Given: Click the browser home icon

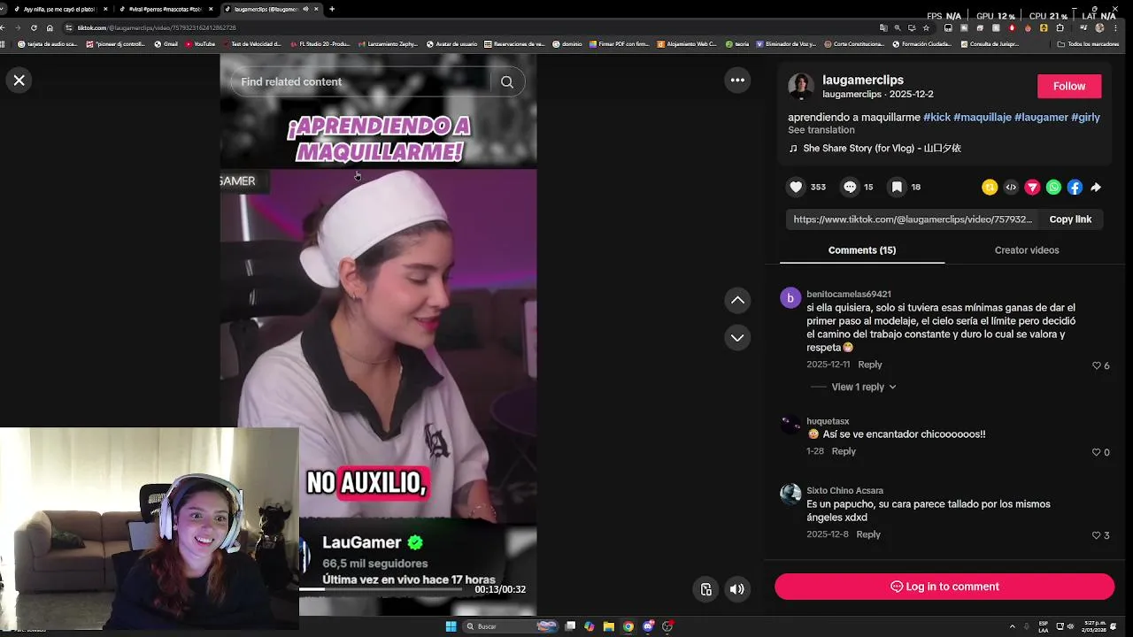Looking at the screenshot, I should pos(50,27).
